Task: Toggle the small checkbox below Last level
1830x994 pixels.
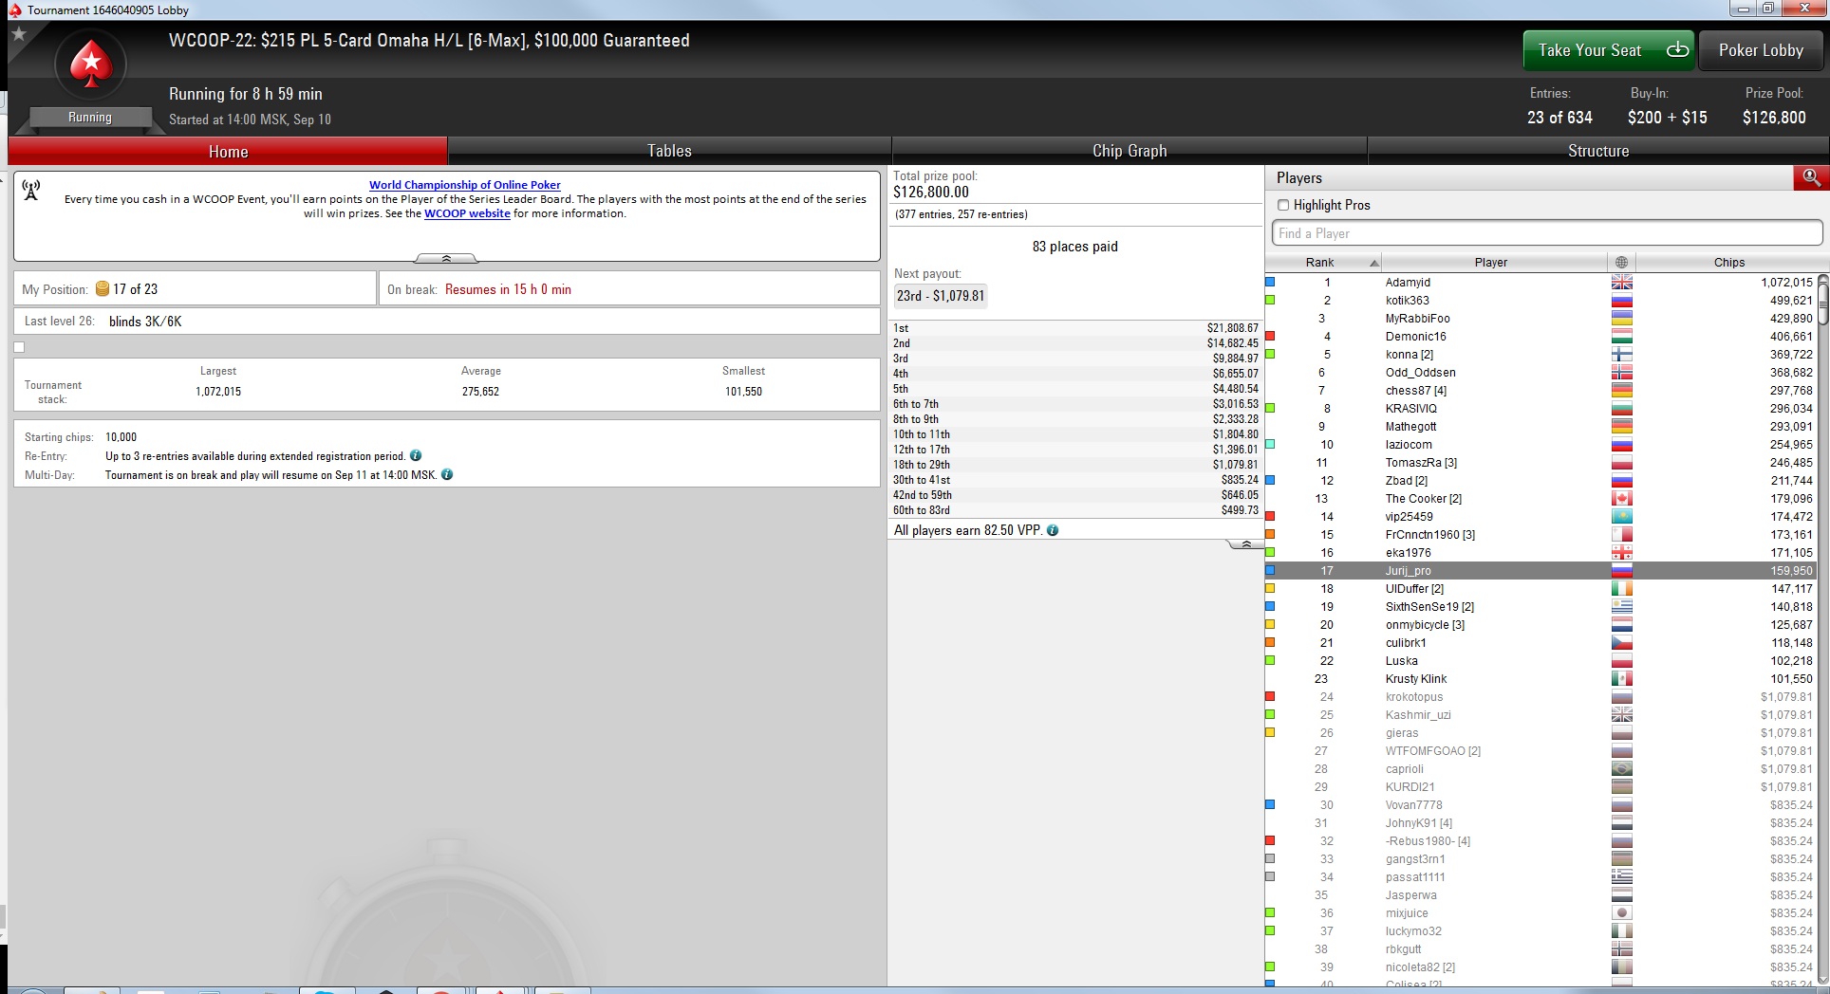Action: point(19,347)
